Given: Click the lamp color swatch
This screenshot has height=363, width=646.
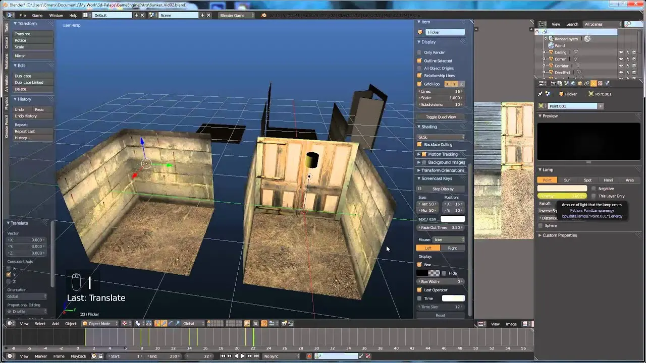Looking at the screenshot, I should coord(562,189).
